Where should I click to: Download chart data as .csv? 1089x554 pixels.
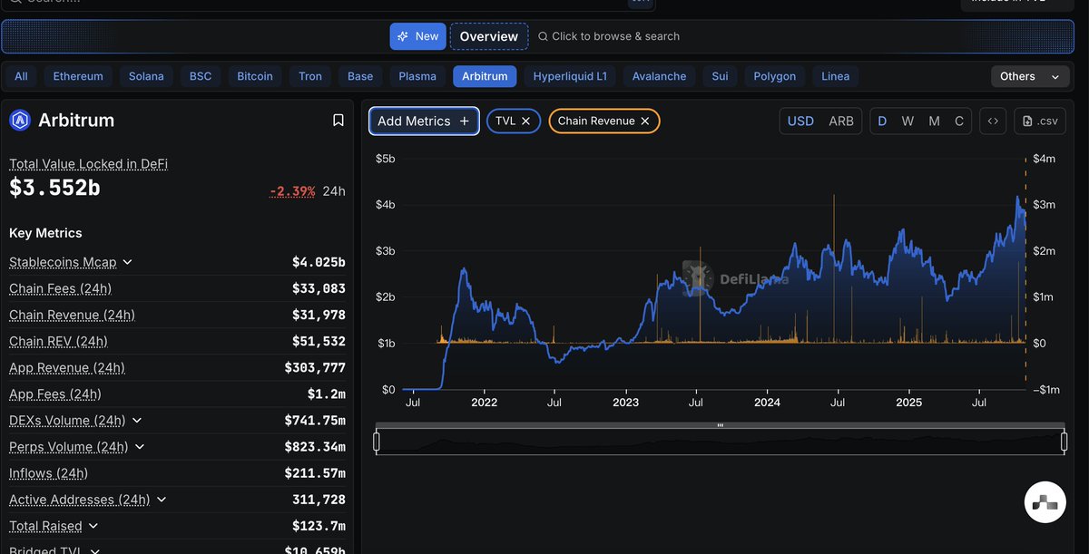tap(1039, 121)
